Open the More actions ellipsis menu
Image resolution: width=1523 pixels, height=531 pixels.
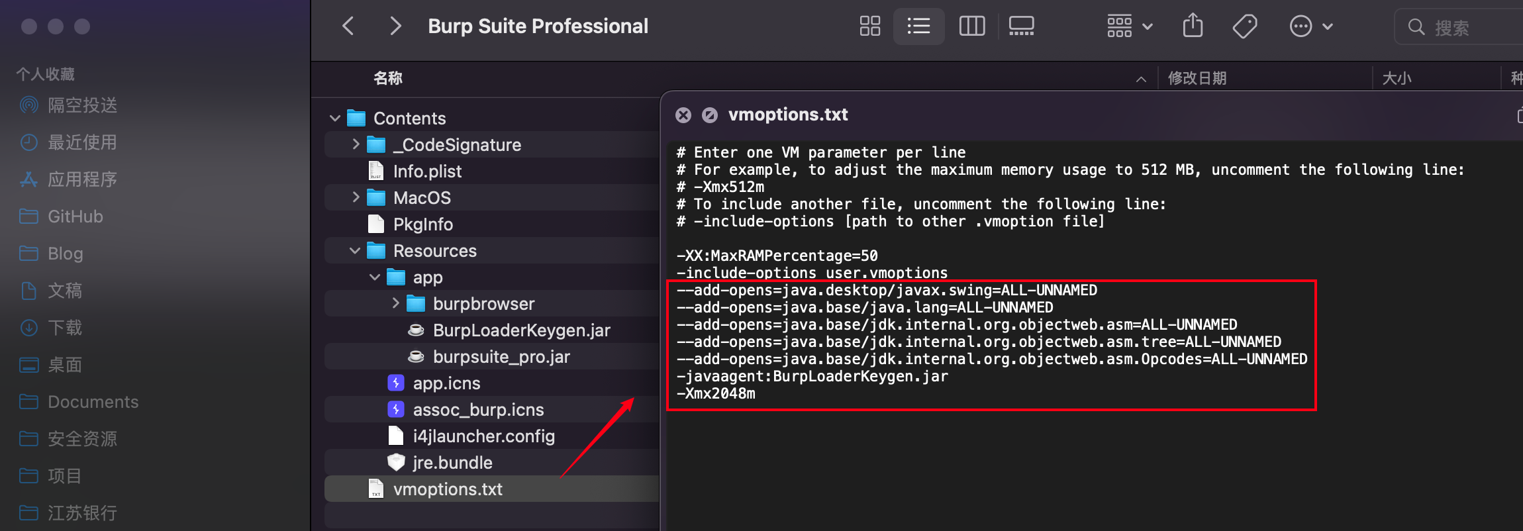click(1310, 26)
